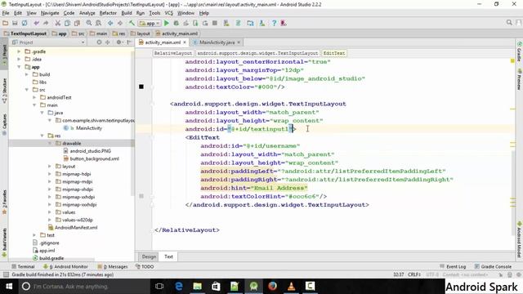Click the #ccc6c6 gray color gutter swatch
The image size is (523, 294).
pos(141,196)
